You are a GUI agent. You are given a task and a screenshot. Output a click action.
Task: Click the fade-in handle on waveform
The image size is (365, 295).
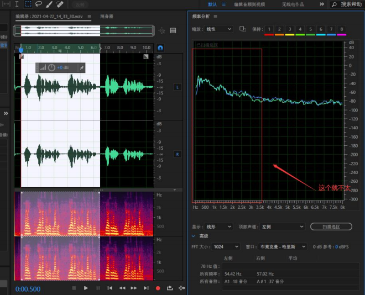coord(22,56)
